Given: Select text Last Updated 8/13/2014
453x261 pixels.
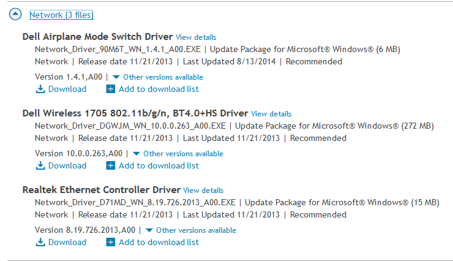Looking at the screenshot, I should [x=229, y=61].
